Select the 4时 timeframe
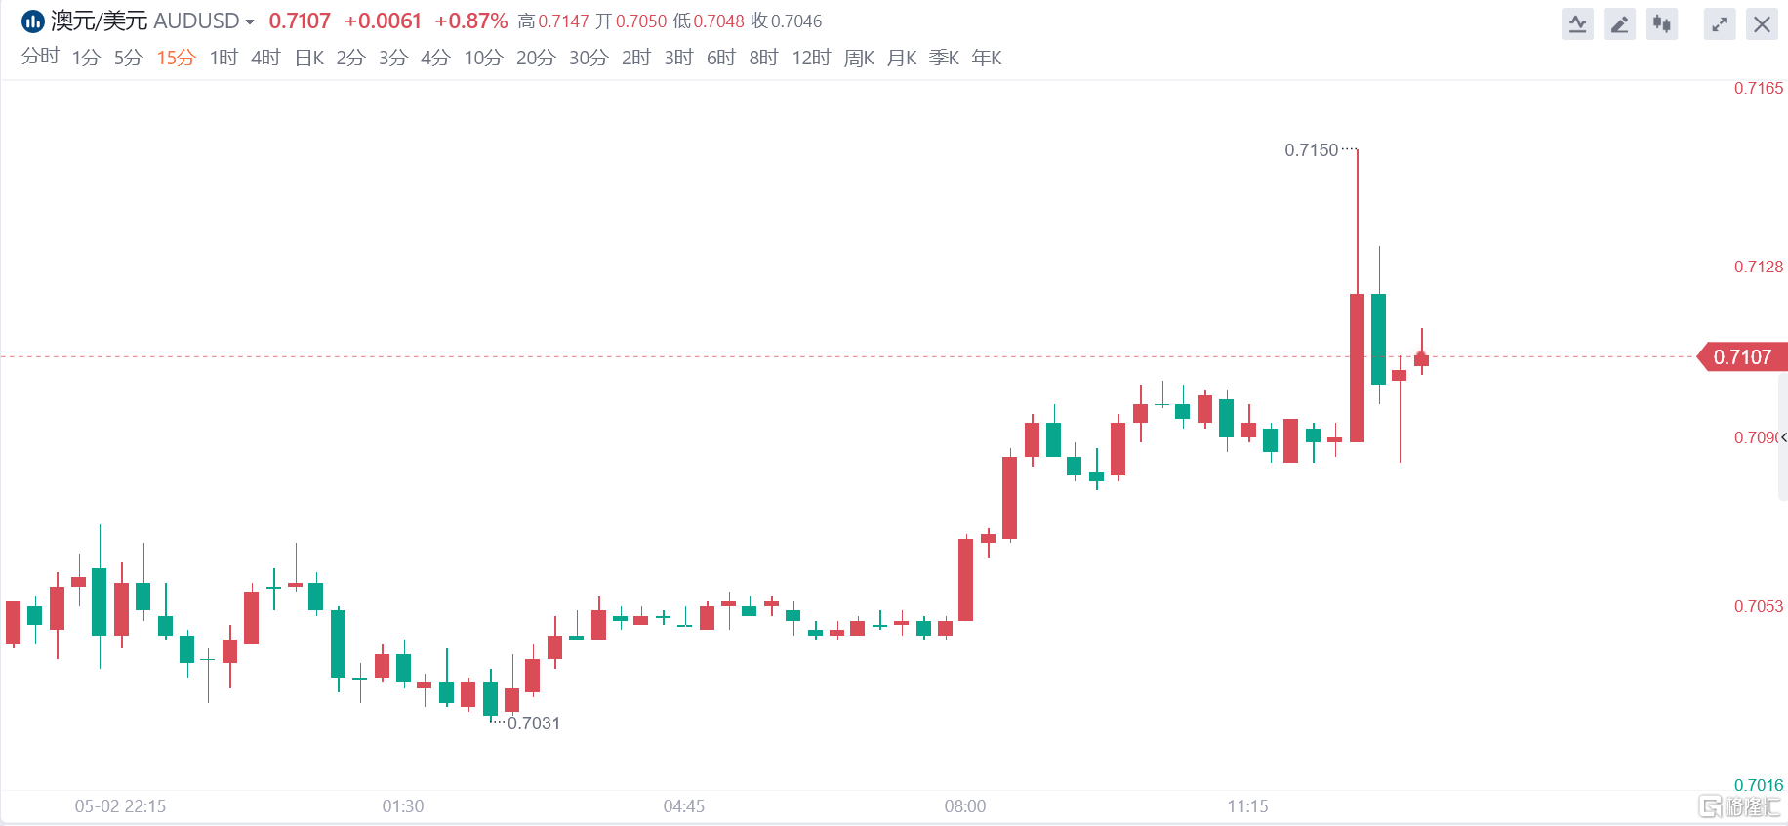Image resolution: width=1788 pixels, height=826 pixels. (x=265, y=58)
